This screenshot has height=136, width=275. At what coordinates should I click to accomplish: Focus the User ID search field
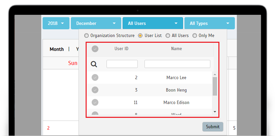click(x=122, y=64)
